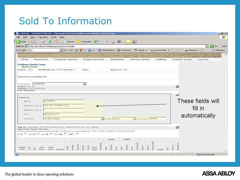Open the Resources nav link
The image size is (240, 180).
click(x=41, y=59)
